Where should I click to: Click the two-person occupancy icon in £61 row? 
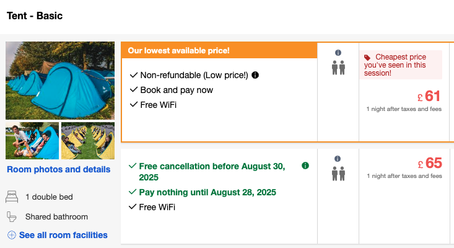338,68
